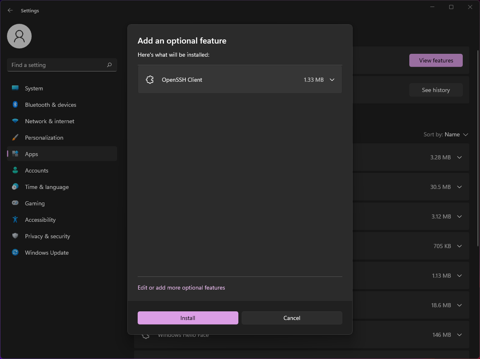Viewport: 480px width, 359px height.
Task: Open Network & internet settings
Action: [62, 121]
